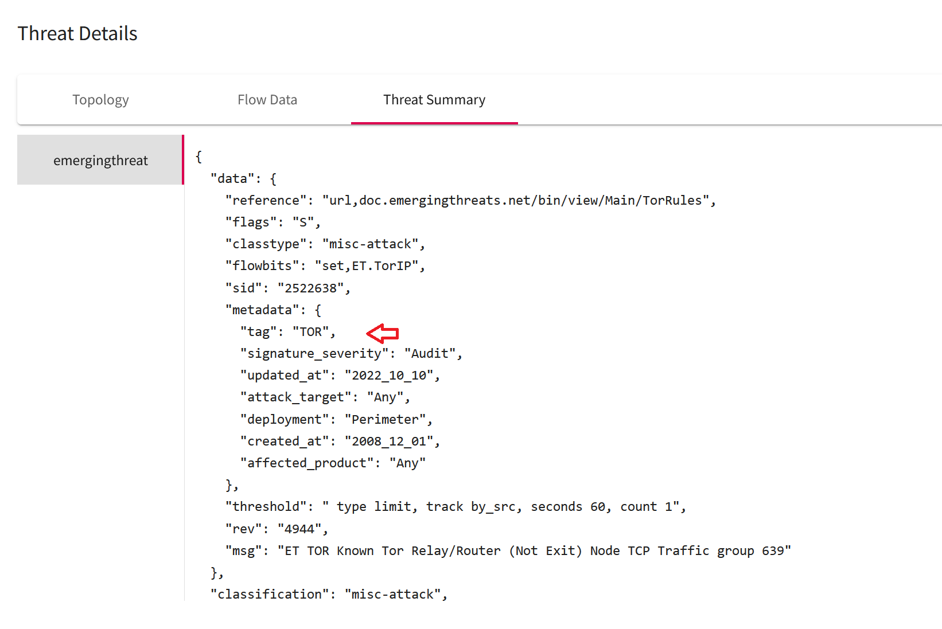This screenshot has height=629, width=942.
Task: Click the reference URL text line
Action: click(470, 200)
